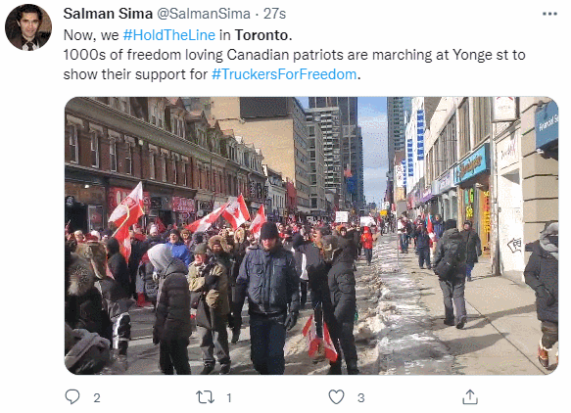Like the tweet with the heart icon
Image resolution: width=571 pixels, height=413 pixels.
click(x=336, y=397)
